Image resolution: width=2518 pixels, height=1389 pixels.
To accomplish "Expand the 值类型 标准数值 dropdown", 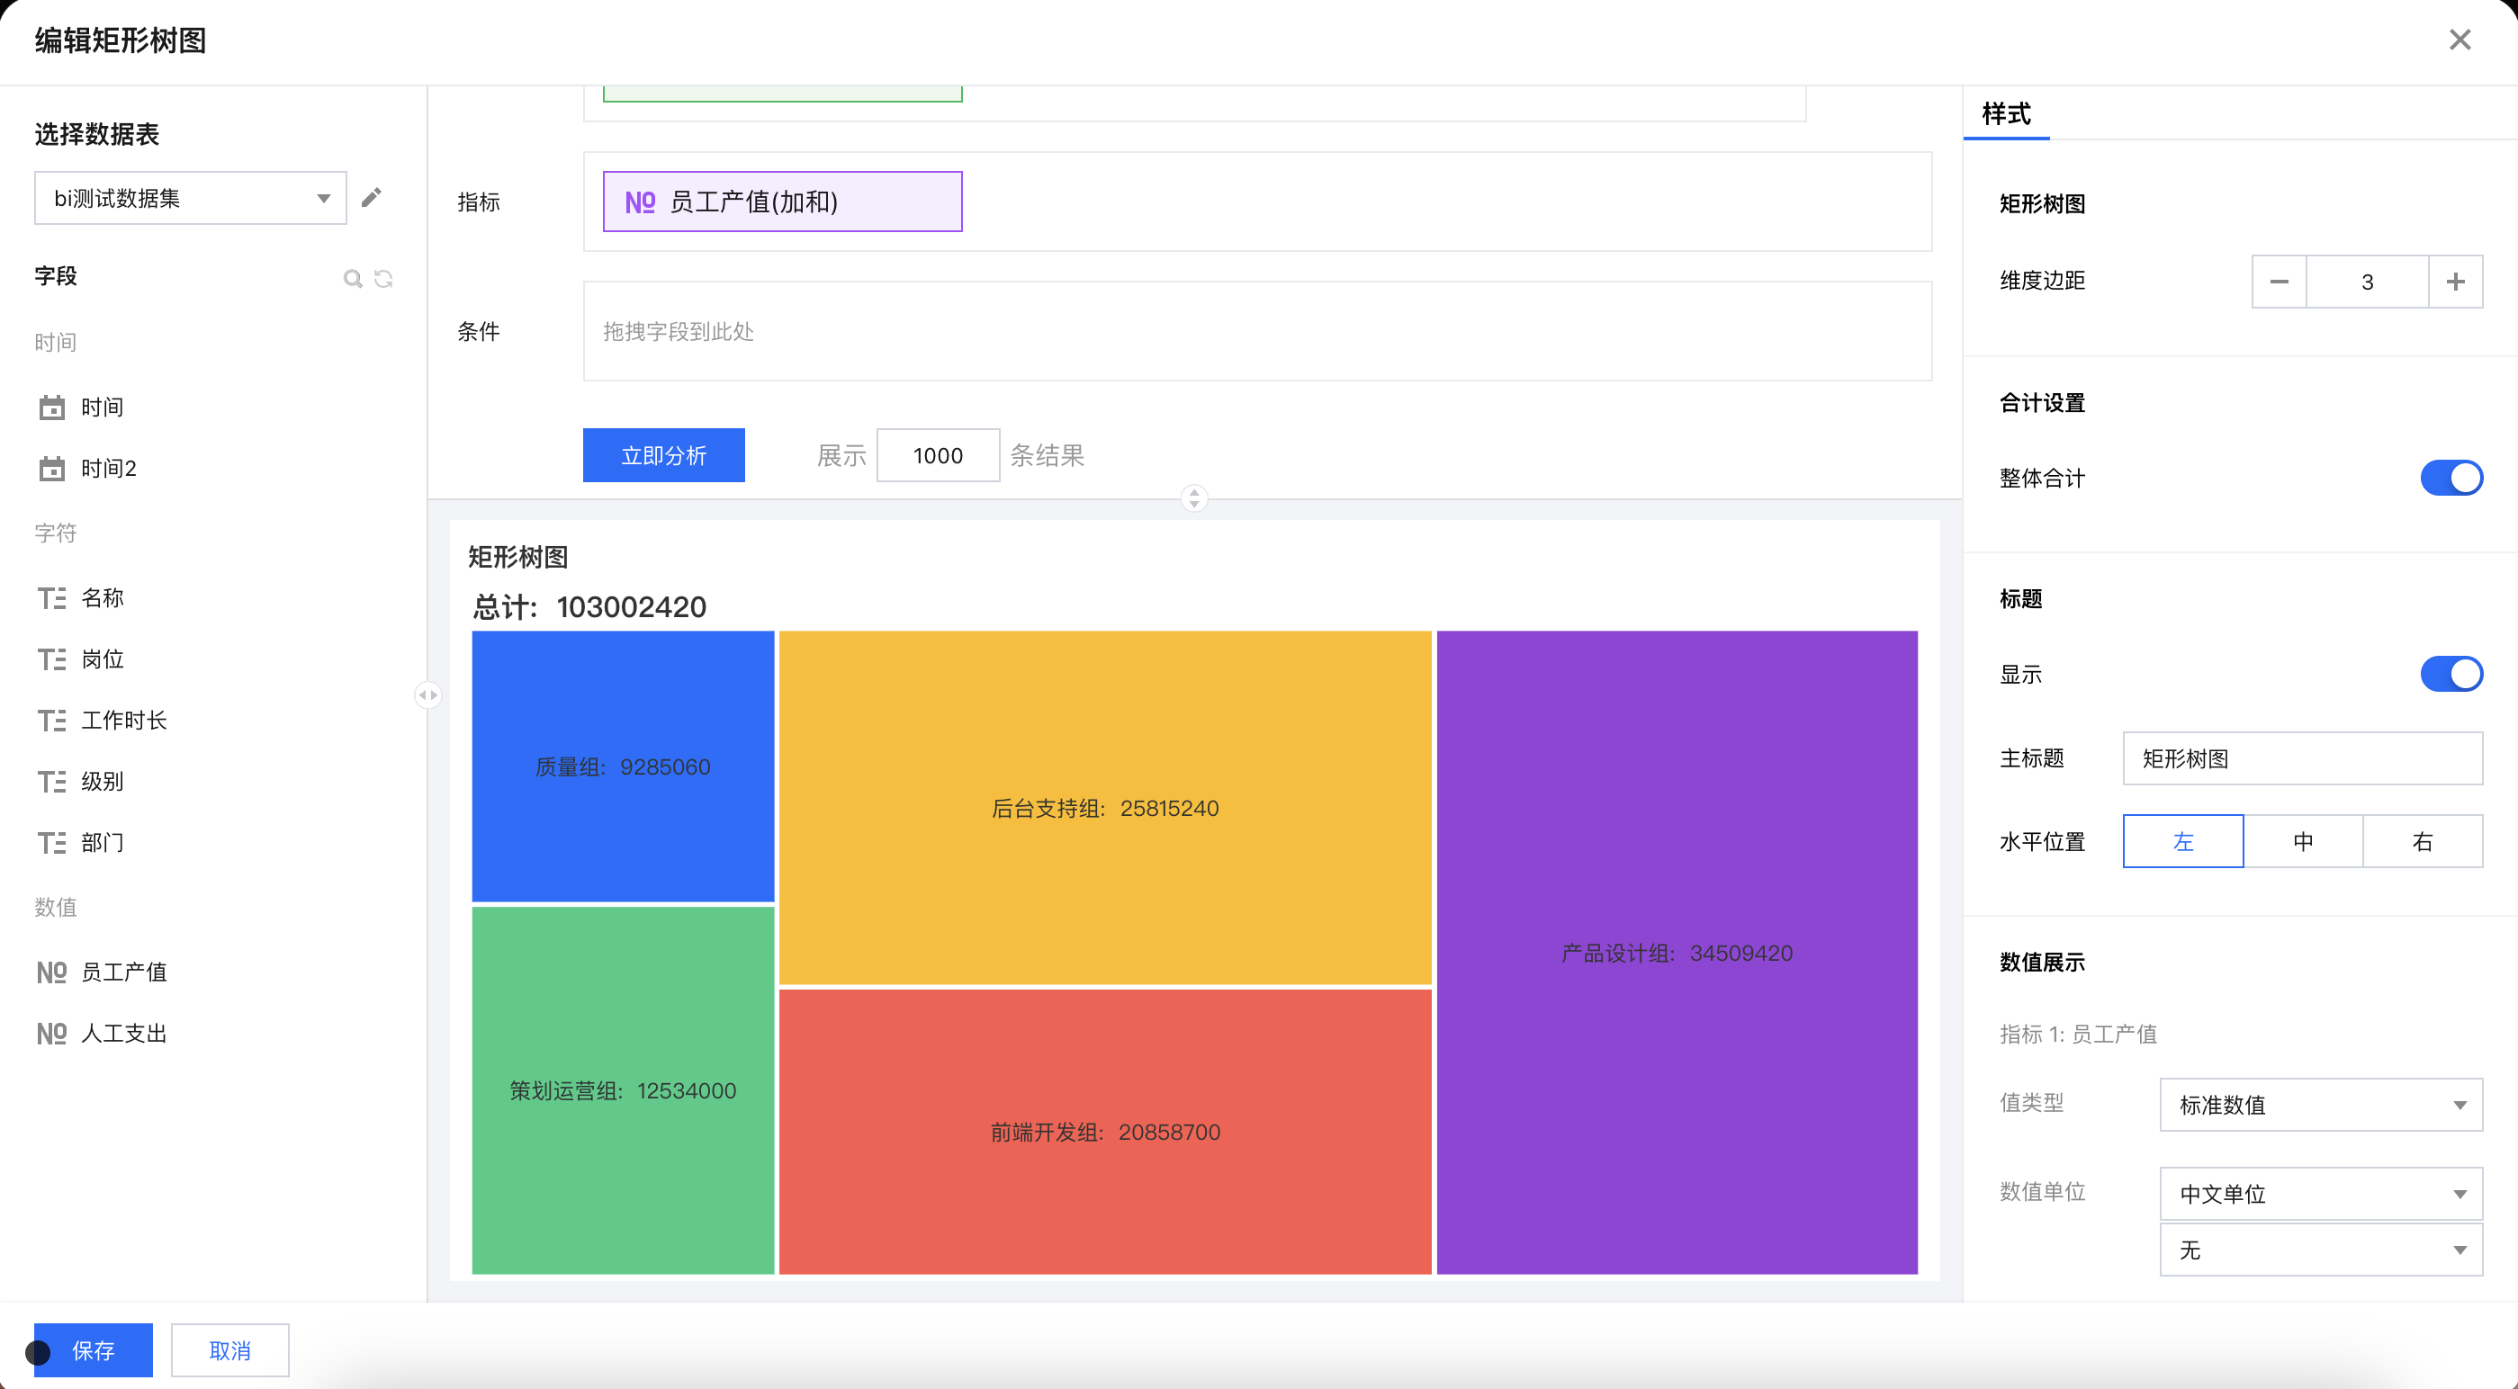I will (2320, 1105).
